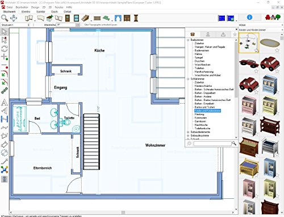This screenshot has width=284, height=217.
Task: Toggle favorite star on oval rug
Action: point(277,50)
